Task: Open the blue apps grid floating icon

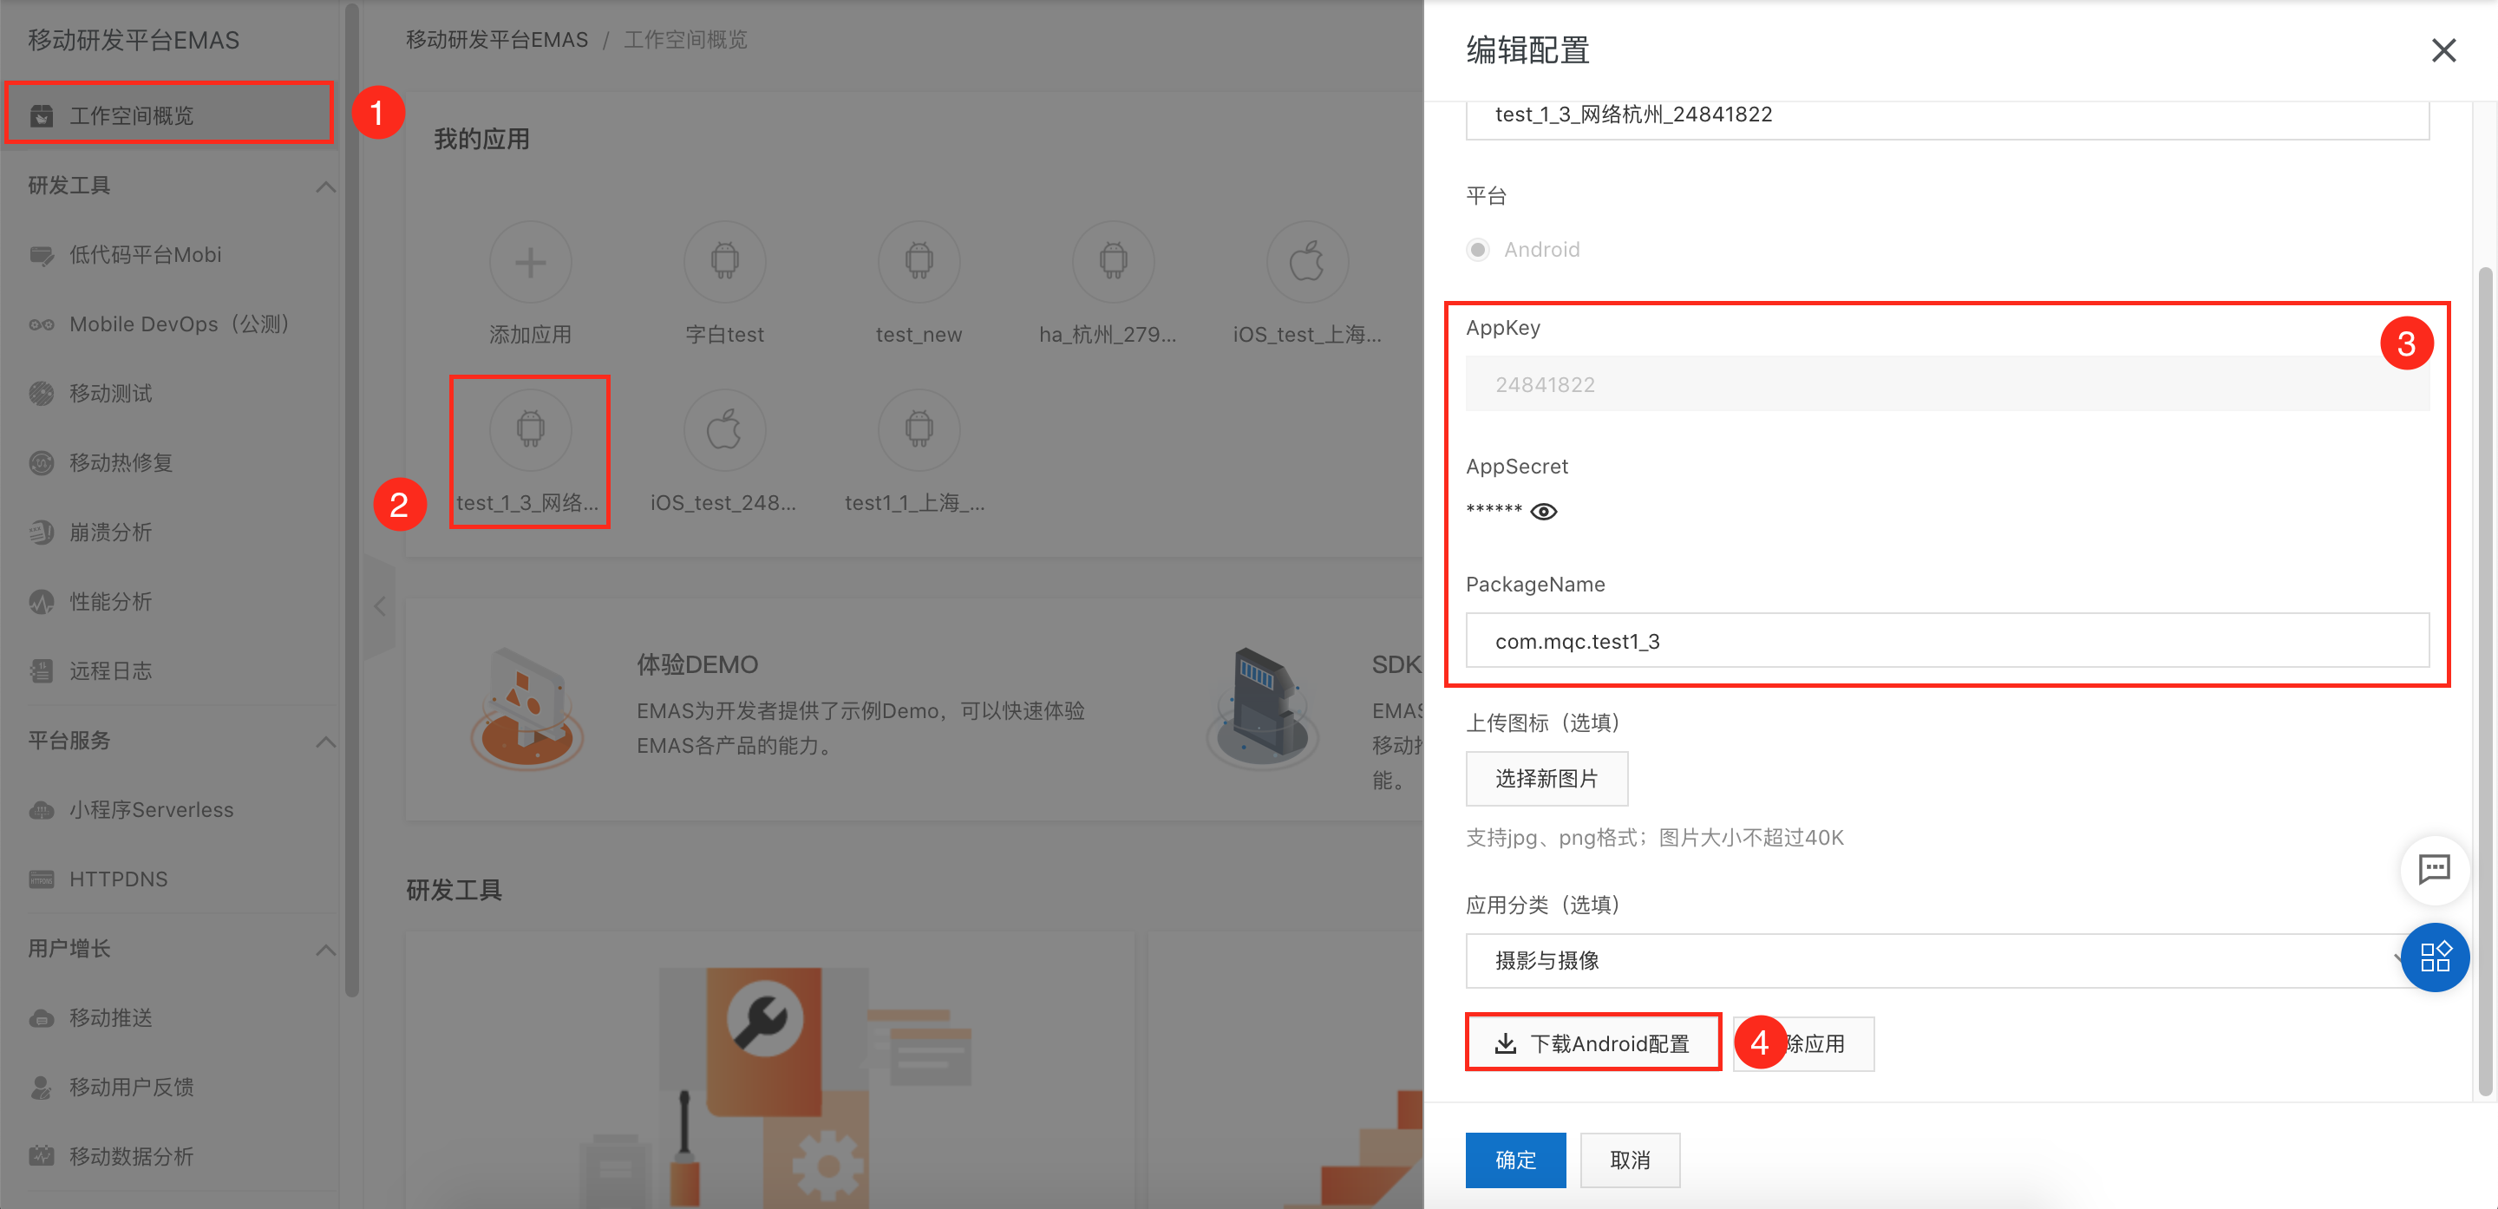Action: coord(2435,957)
